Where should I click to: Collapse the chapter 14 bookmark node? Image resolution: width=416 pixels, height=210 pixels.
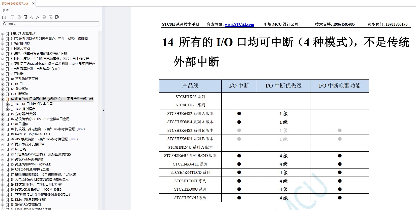pyautogui.click(x=3, y=99)
